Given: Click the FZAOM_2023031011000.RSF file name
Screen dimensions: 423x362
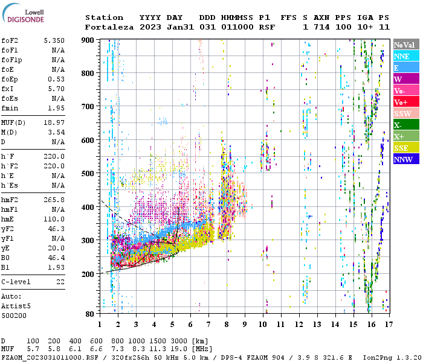Looking at the screenshot, I should (x=50, y=358).
